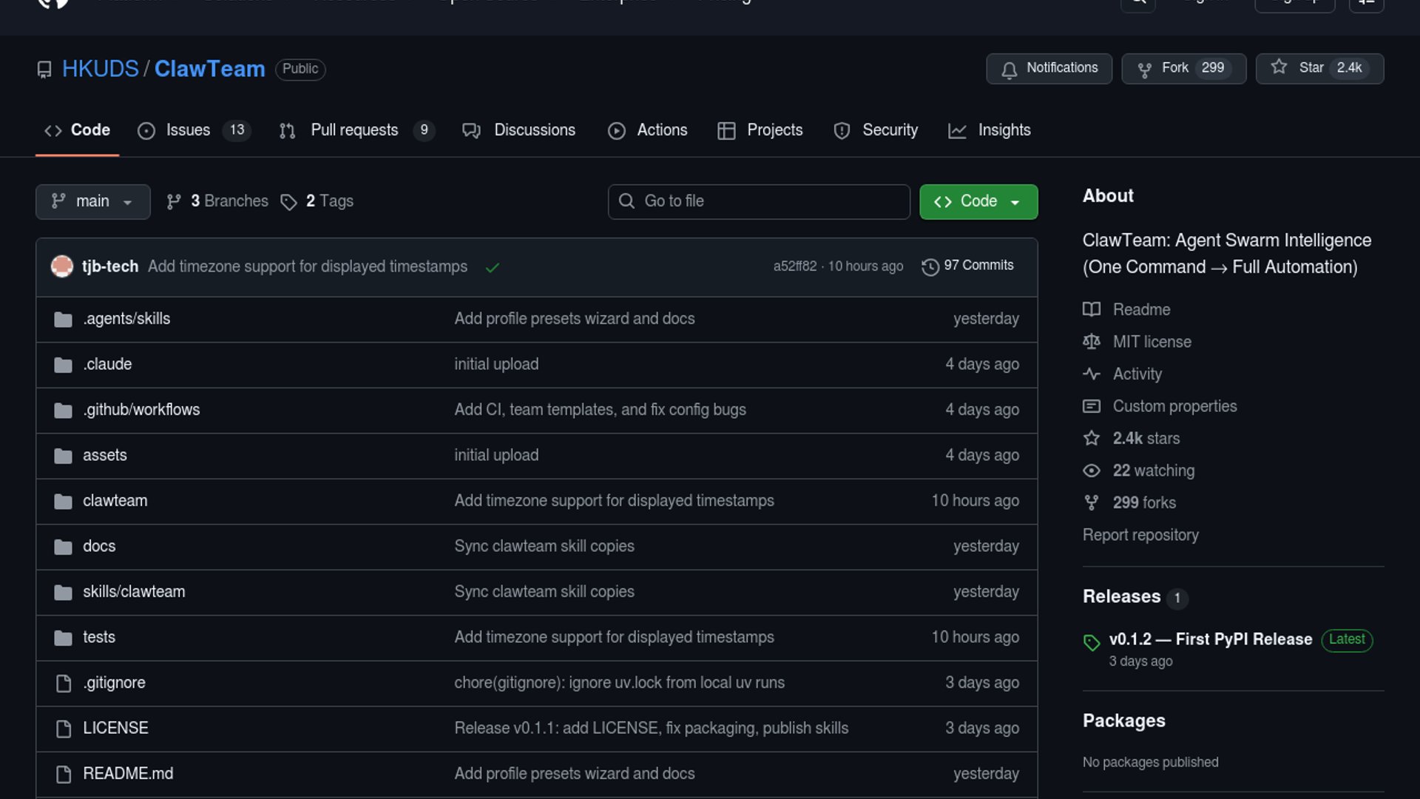
Task: Click the Report repository link
Action: [1140, 535]
